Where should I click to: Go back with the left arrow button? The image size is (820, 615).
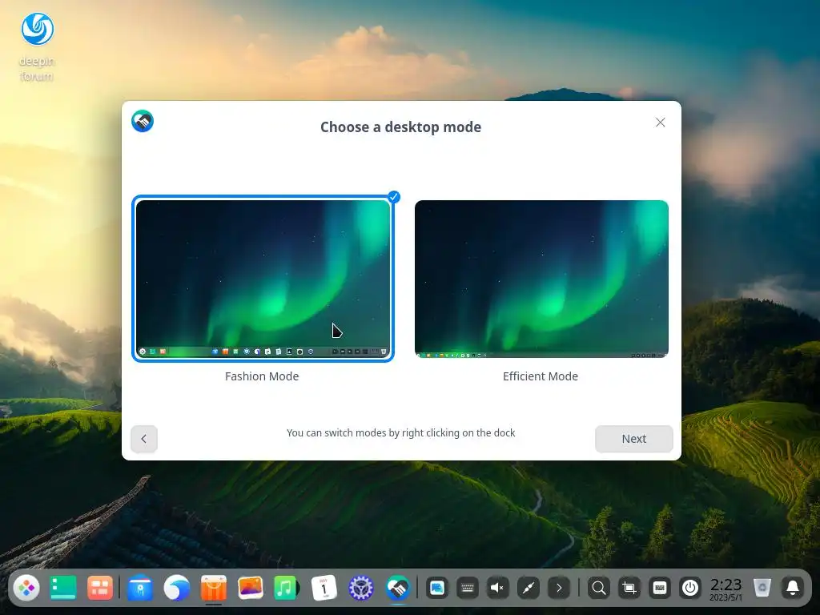click(x=144, y=439)
